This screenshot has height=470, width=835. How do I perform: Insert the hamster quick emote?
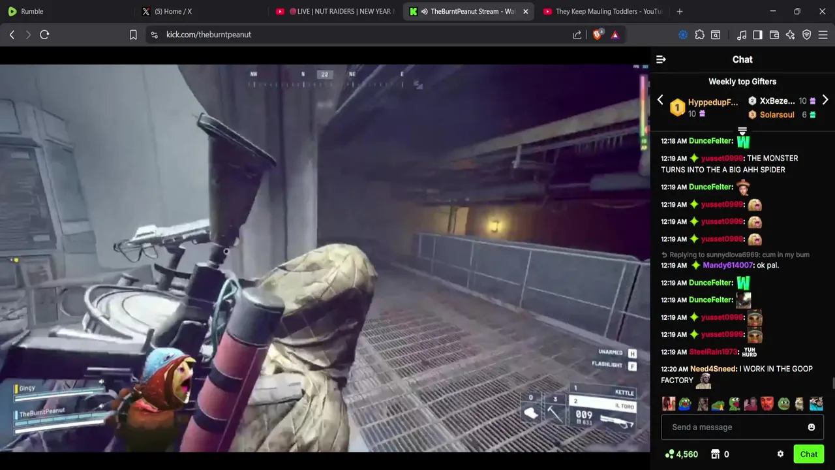800,404
